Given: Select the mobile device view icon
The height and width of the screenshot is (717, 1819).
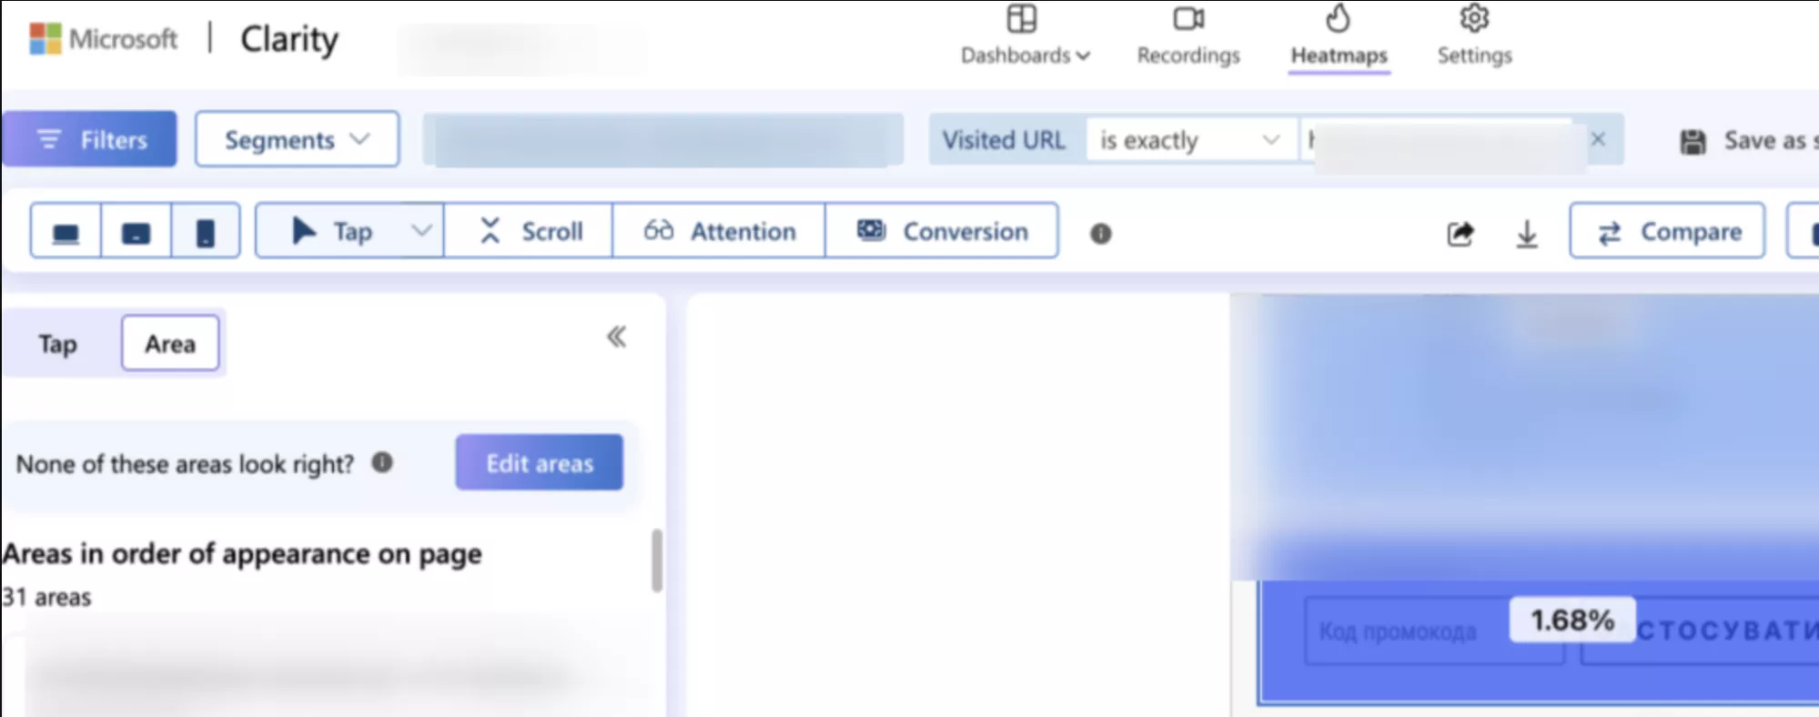Looking at the screenshot, I should tap(206, 232).
